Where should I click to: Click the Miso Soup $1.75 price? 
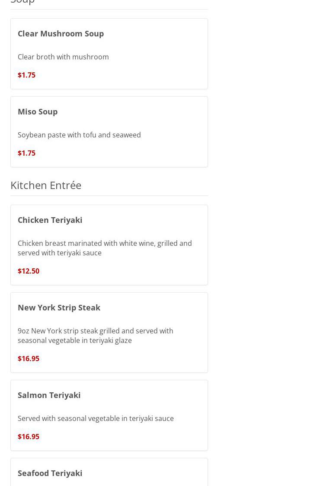[26, 153]
